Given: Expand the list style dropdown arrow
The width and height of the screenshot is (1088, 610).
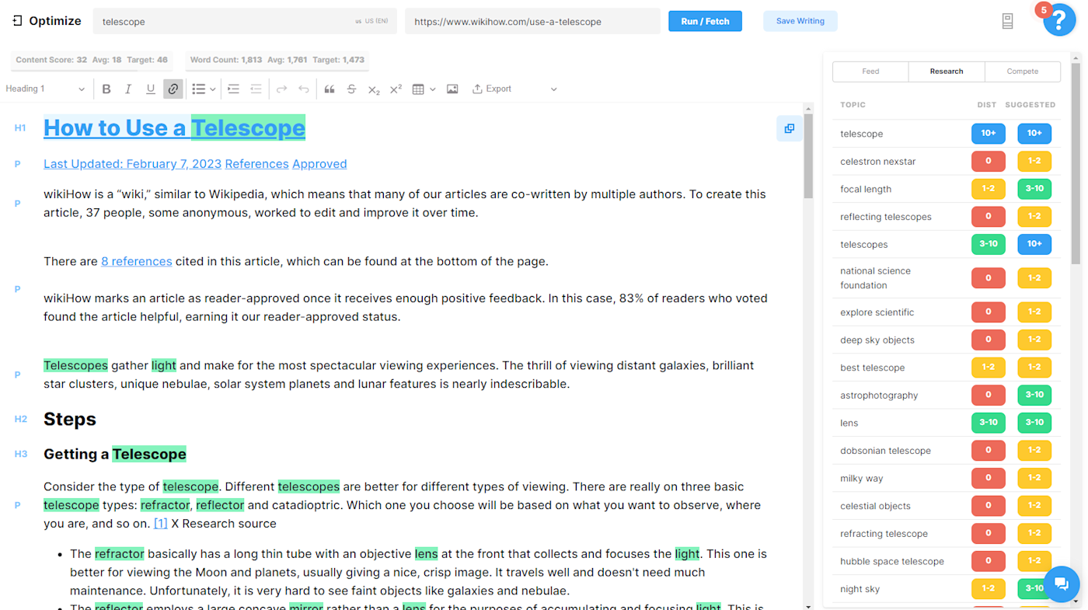Looking at the screenshot, I should tap(213, 89).
